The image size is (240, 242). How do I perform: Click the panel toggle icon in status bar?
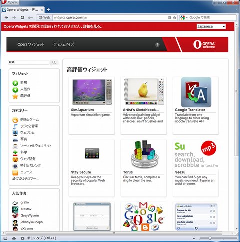[x=5, y=238]
